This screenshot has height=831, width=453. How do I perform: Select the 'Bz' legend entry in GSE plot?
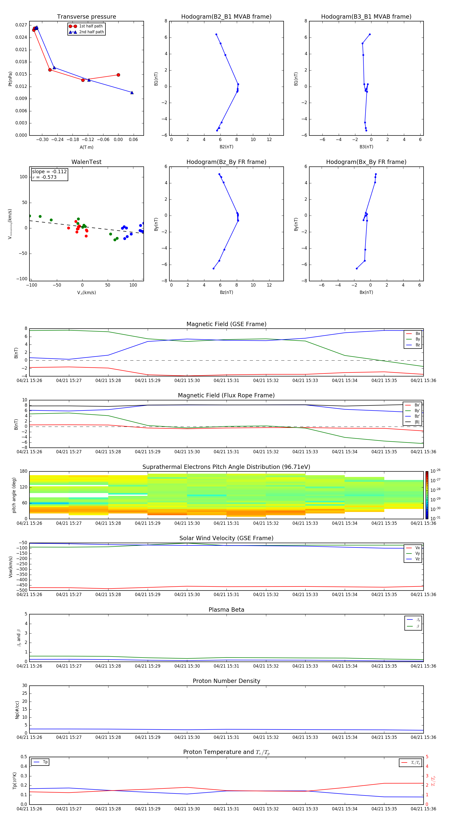pyautogui.click(x=413, y=345)
